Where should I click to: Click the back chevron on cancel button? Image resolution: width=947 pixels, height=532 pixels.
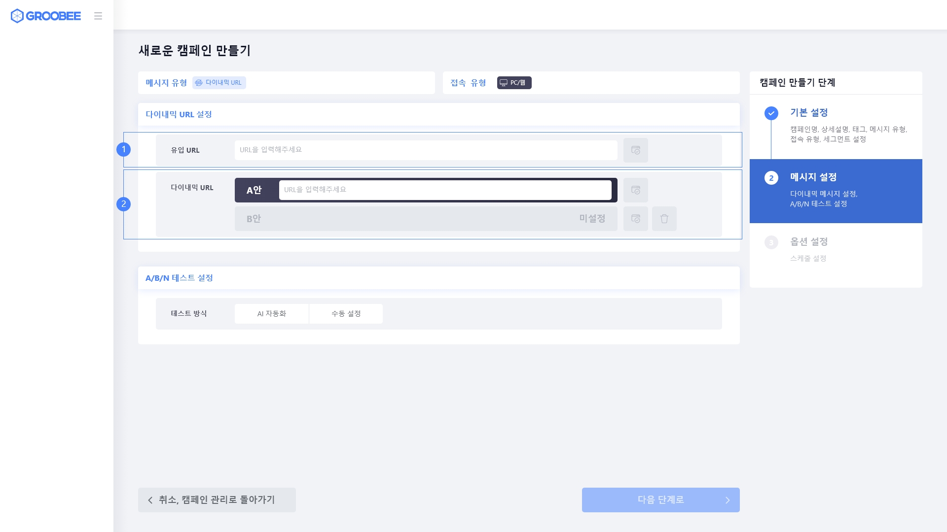coord(150,500)
